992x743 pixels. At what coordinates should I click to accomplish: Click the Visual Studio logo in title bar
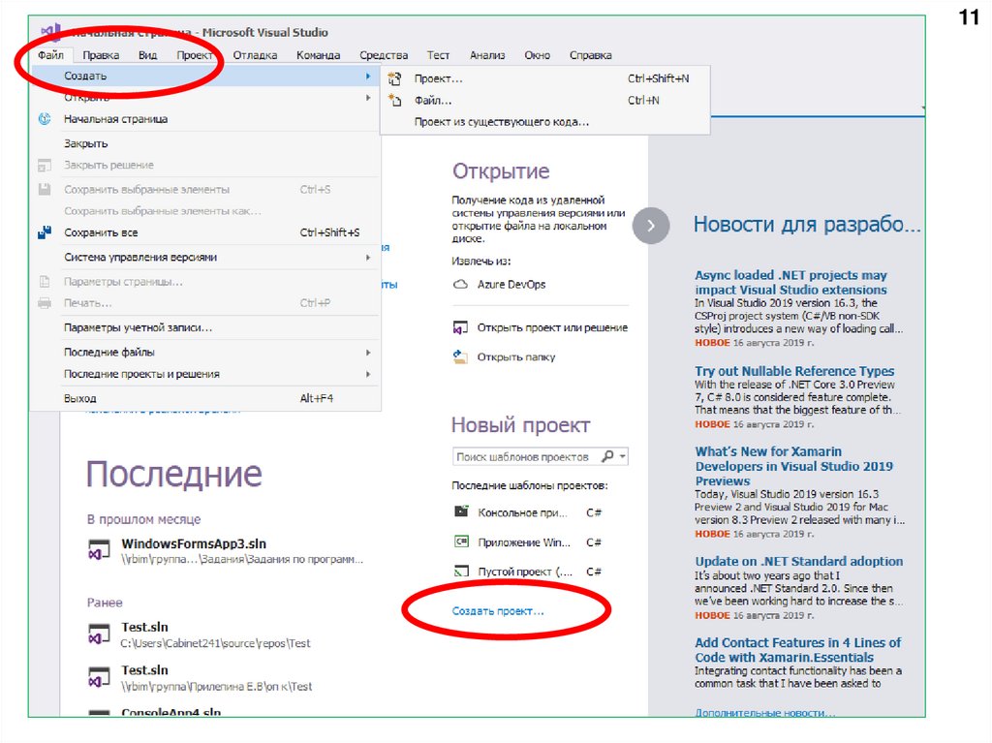click(x=50, y=32)
